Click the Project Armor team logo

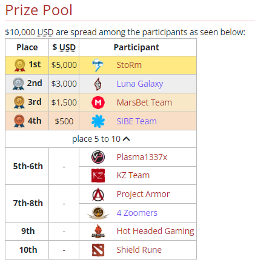click(x=98, y=194)
